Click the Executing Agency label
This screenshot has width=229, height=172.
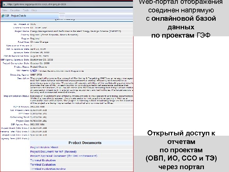[20, 75]
